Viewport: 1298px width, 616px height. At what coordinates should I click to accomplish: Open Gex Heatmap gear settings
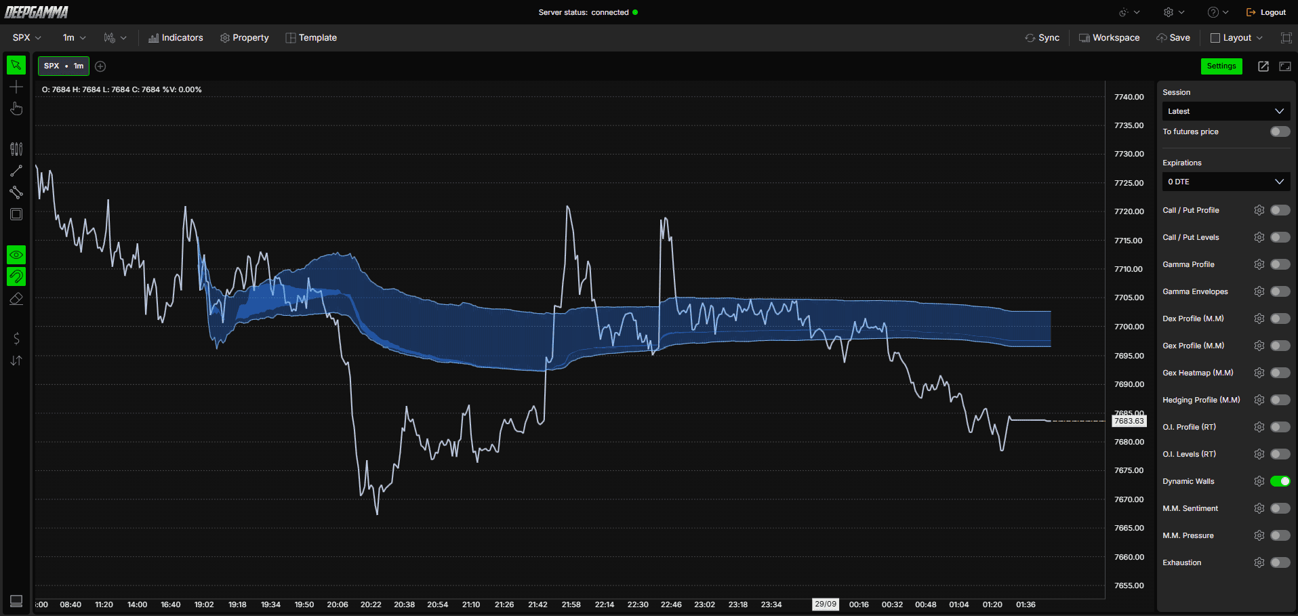1259,373
